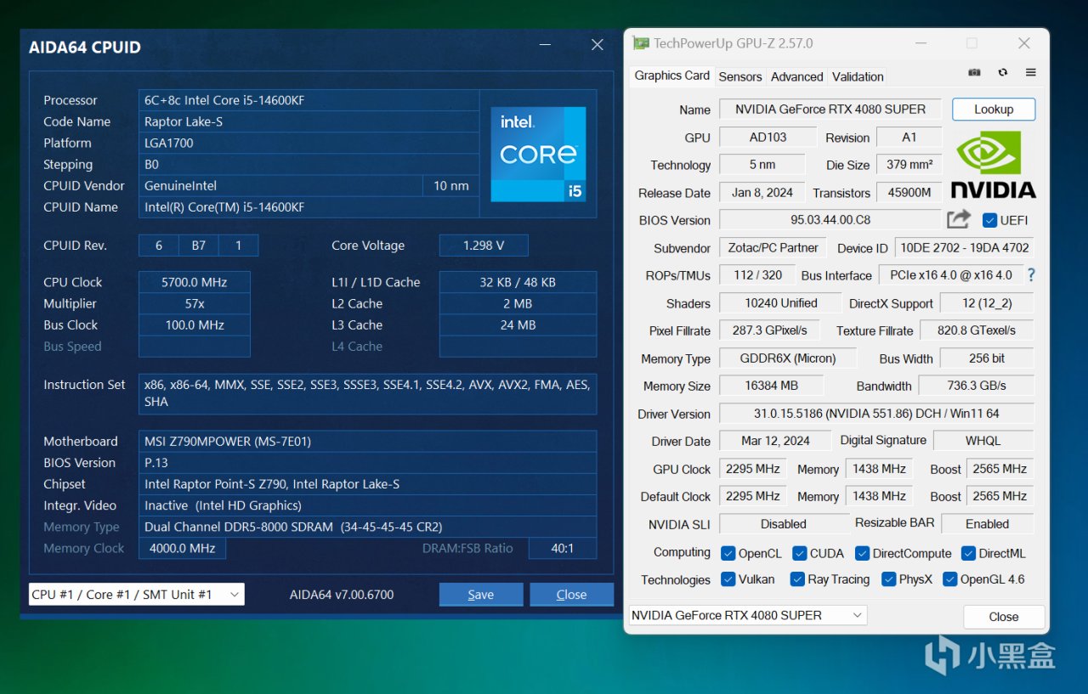This screenshot has width=1088, height=694.
Task: Toggle the UEFI checkbox
Action: [989, 220]
